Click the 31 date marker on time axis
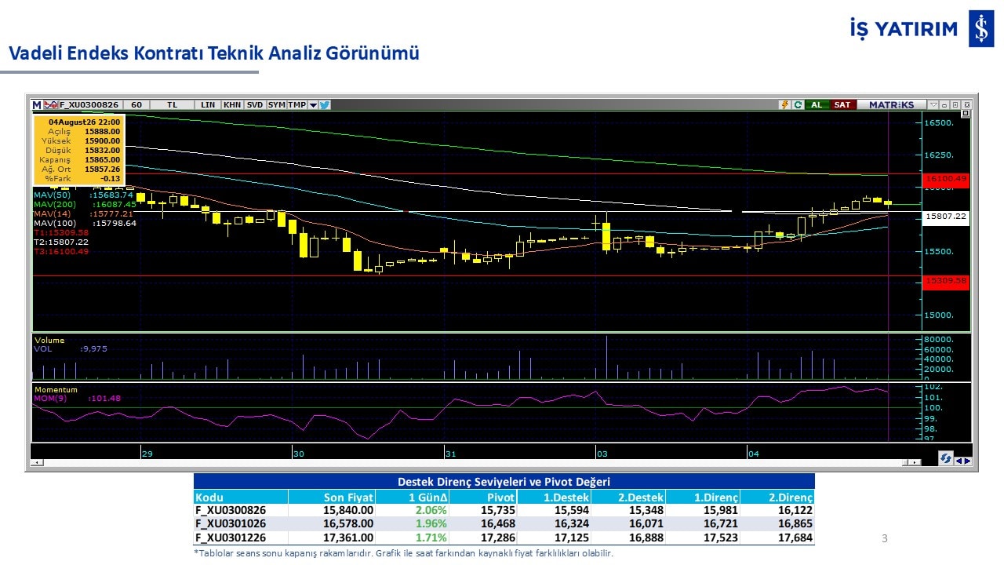The width and height of the screenshot is (1004, 565). pyautogui.click(x=450, y=454)
